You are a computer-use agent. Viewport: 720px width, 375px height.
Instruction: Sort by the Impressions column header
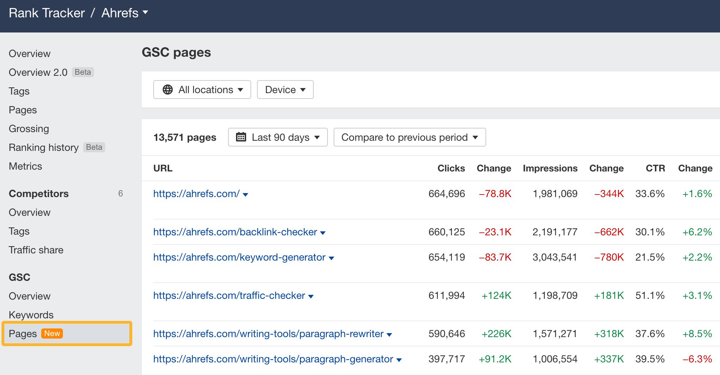550,168
